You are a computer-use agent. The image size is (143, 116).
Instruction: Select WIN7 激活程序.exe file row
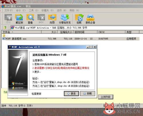point(70,39)
